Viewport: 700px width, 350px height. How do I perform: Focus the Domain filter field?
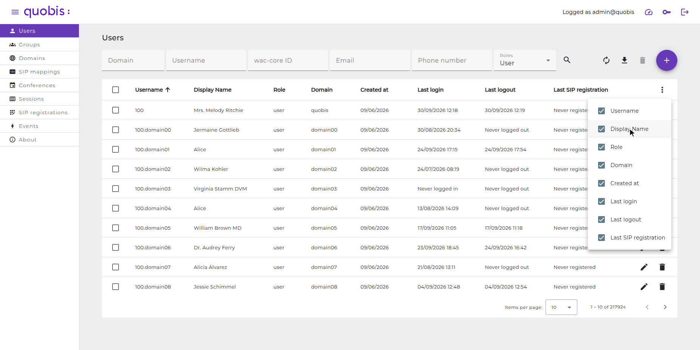(x=133, y=60)
